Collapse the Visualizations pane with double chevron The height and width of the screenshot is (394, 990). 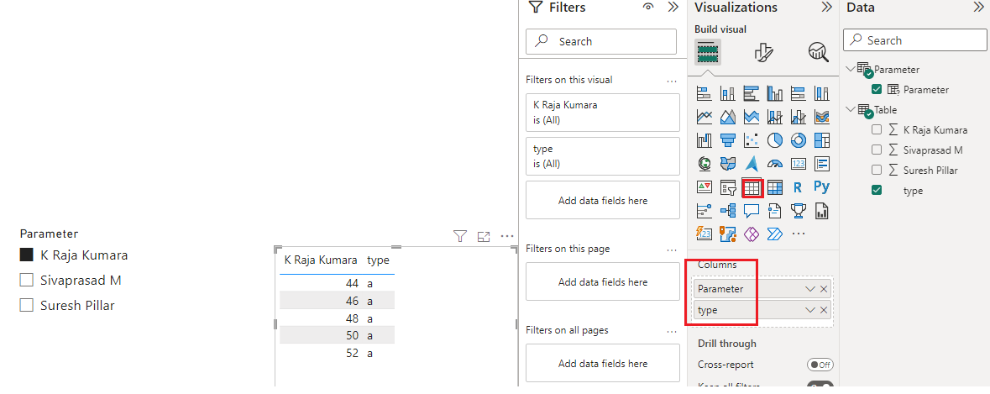[826, 8]
